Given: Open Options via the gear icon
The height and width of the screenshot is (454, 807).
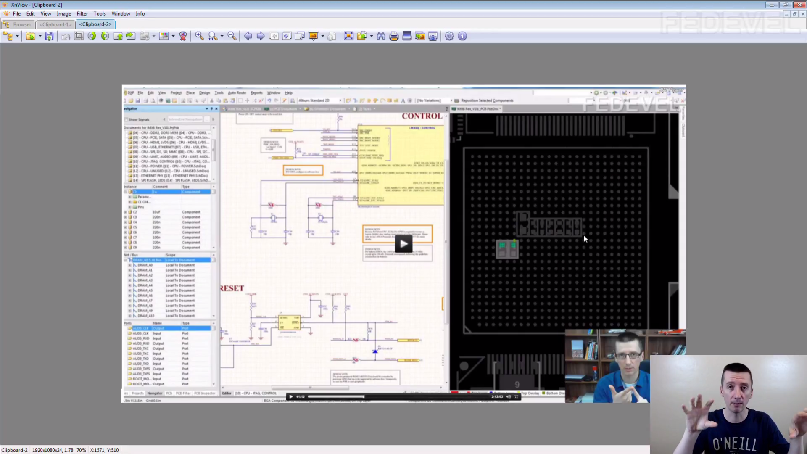Looking at the screenshot, I should coord(449,36).
